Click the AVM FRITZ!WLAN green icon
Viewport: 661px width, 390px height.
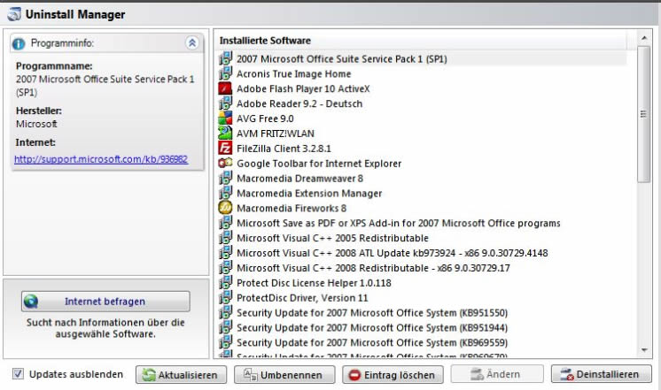[226, 134]
